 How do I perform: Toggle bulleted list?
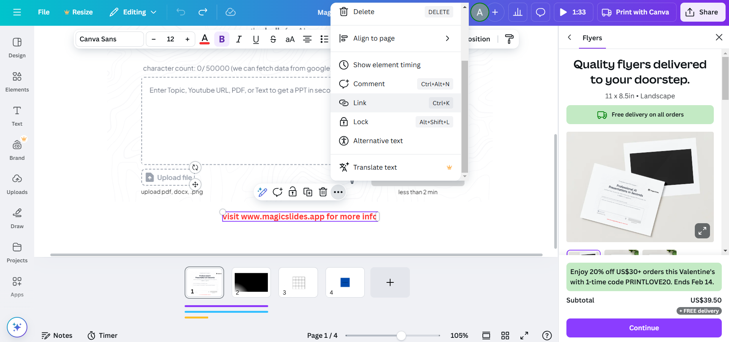(324, 39)
